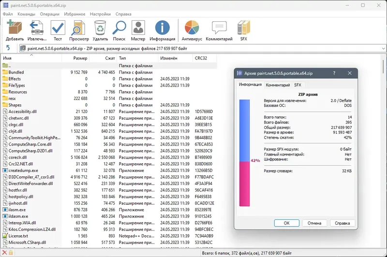Select the Effects folder icon

coord(5,79)
